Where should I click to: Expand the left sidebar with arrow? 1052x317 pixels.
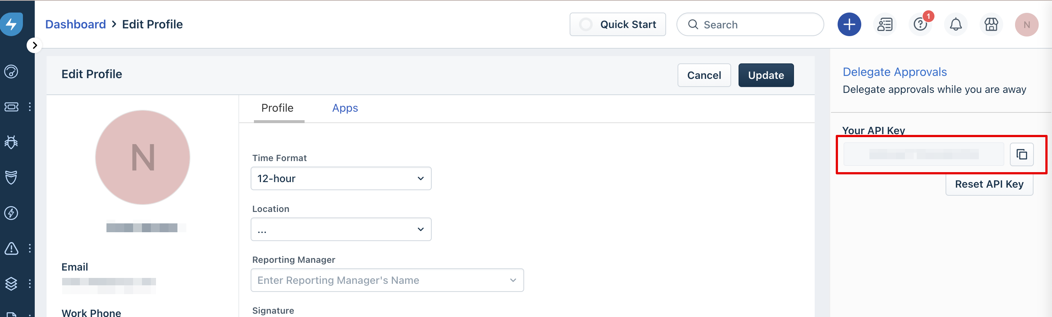click(x=35, y=45)
